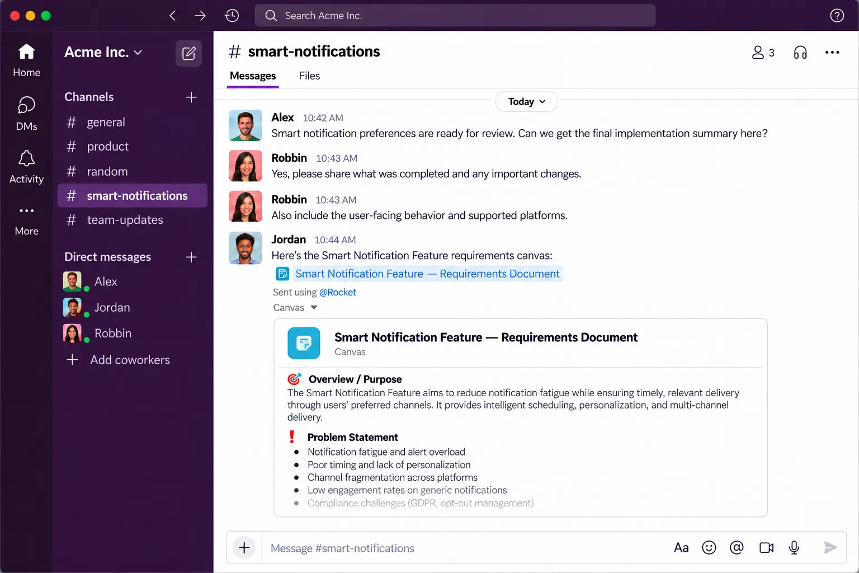Image resolution: width=859 pixels, height=573 pixels.
Task: Open attachment plus button in composer
Action: click(x=244, y=548)
